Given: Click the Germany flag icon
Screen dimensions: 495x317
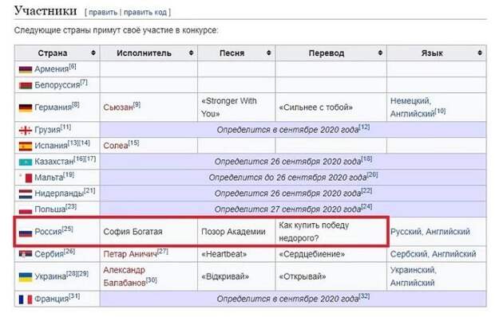Looking at the screenshot, I should (x=26, y=108).
